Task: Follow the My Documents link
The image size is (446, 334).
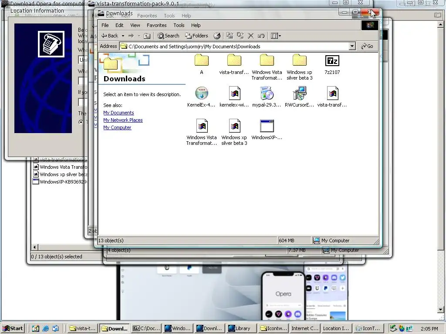Action: point(118,113)
